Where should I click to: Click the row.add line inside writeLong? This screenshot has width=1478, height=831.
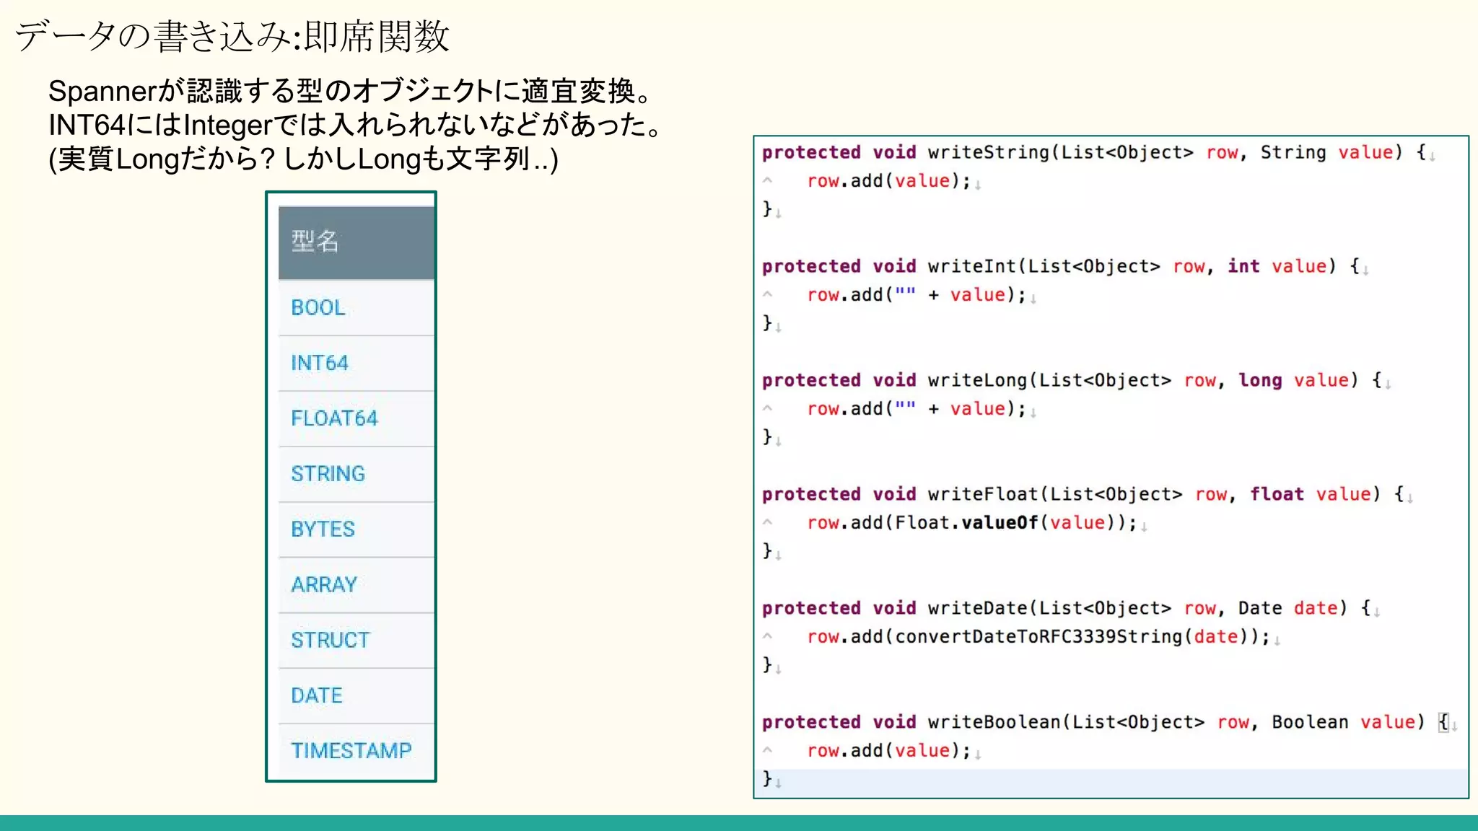click(x=917, y=409)
